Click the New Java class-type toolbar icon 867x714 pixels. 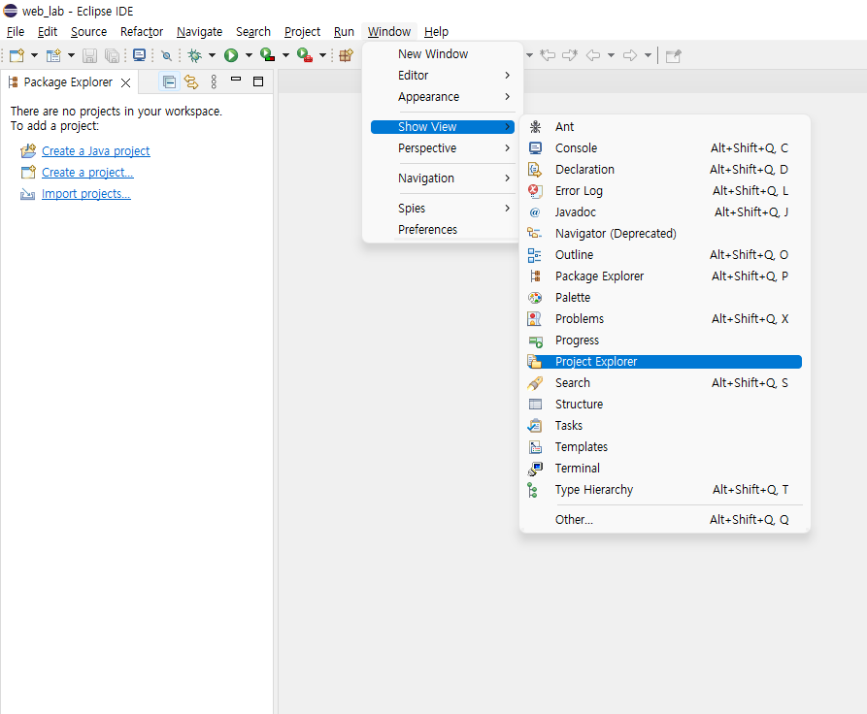click(53, 55)
